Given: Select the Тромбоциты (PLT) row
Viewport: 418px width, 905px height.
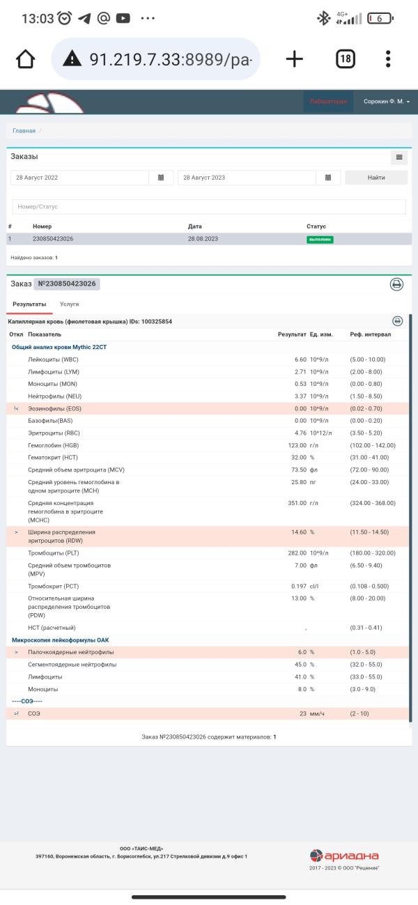Looking at the screenshot, I should pyautogui.click(x=209, y=553).
